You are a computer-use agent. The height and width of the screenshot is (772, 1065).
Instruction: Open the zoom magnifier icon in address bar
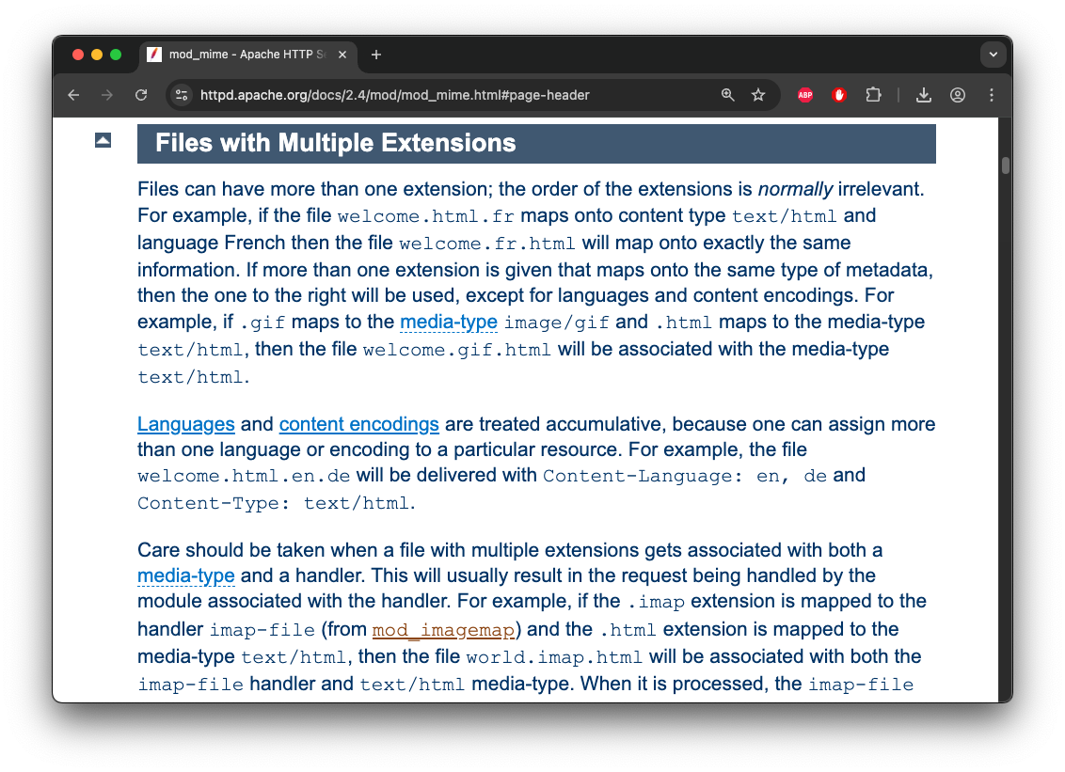(x=727, y=95)
